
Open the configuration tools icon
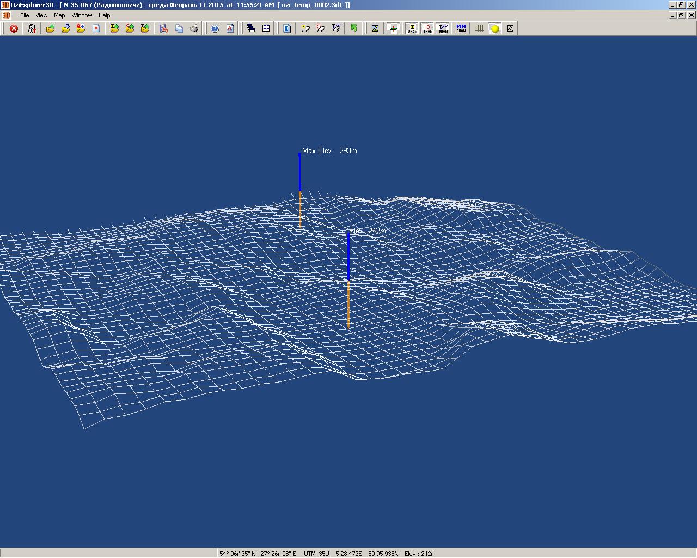[32, 28]
